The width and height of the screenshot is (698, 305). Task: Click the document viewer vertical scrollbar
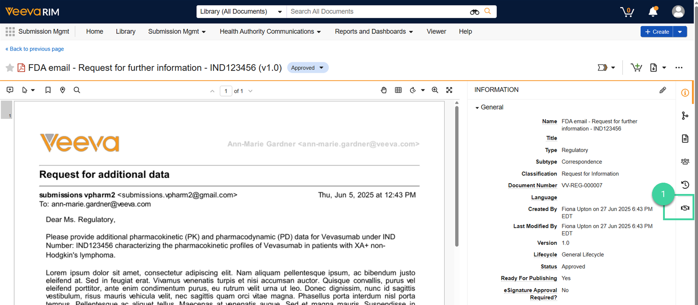[x=457, y=176]
